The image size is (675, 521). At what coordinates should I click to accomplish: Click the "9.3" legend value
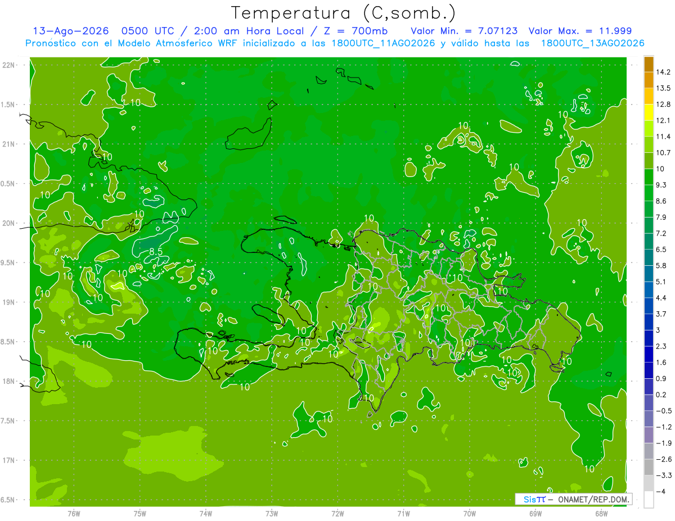click(661, 185)
